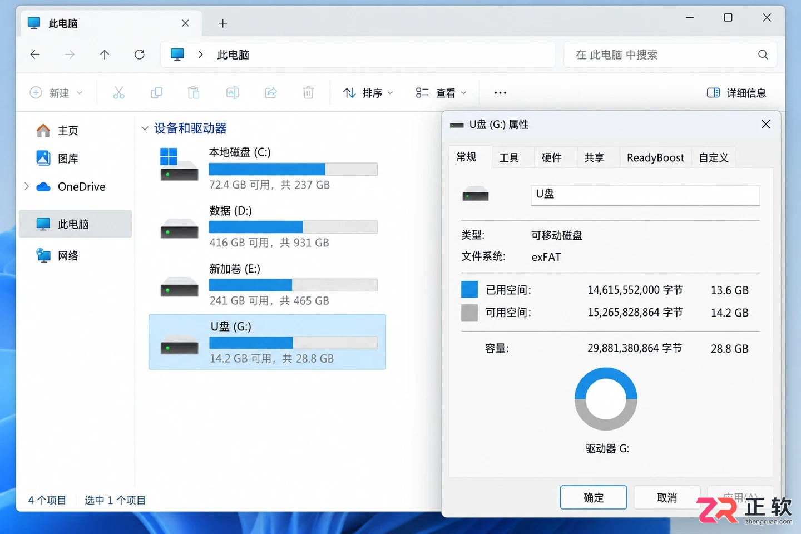Screen dimensions: 801x534
Task: Open the 新建 dropdown
Action: point(56,93)
